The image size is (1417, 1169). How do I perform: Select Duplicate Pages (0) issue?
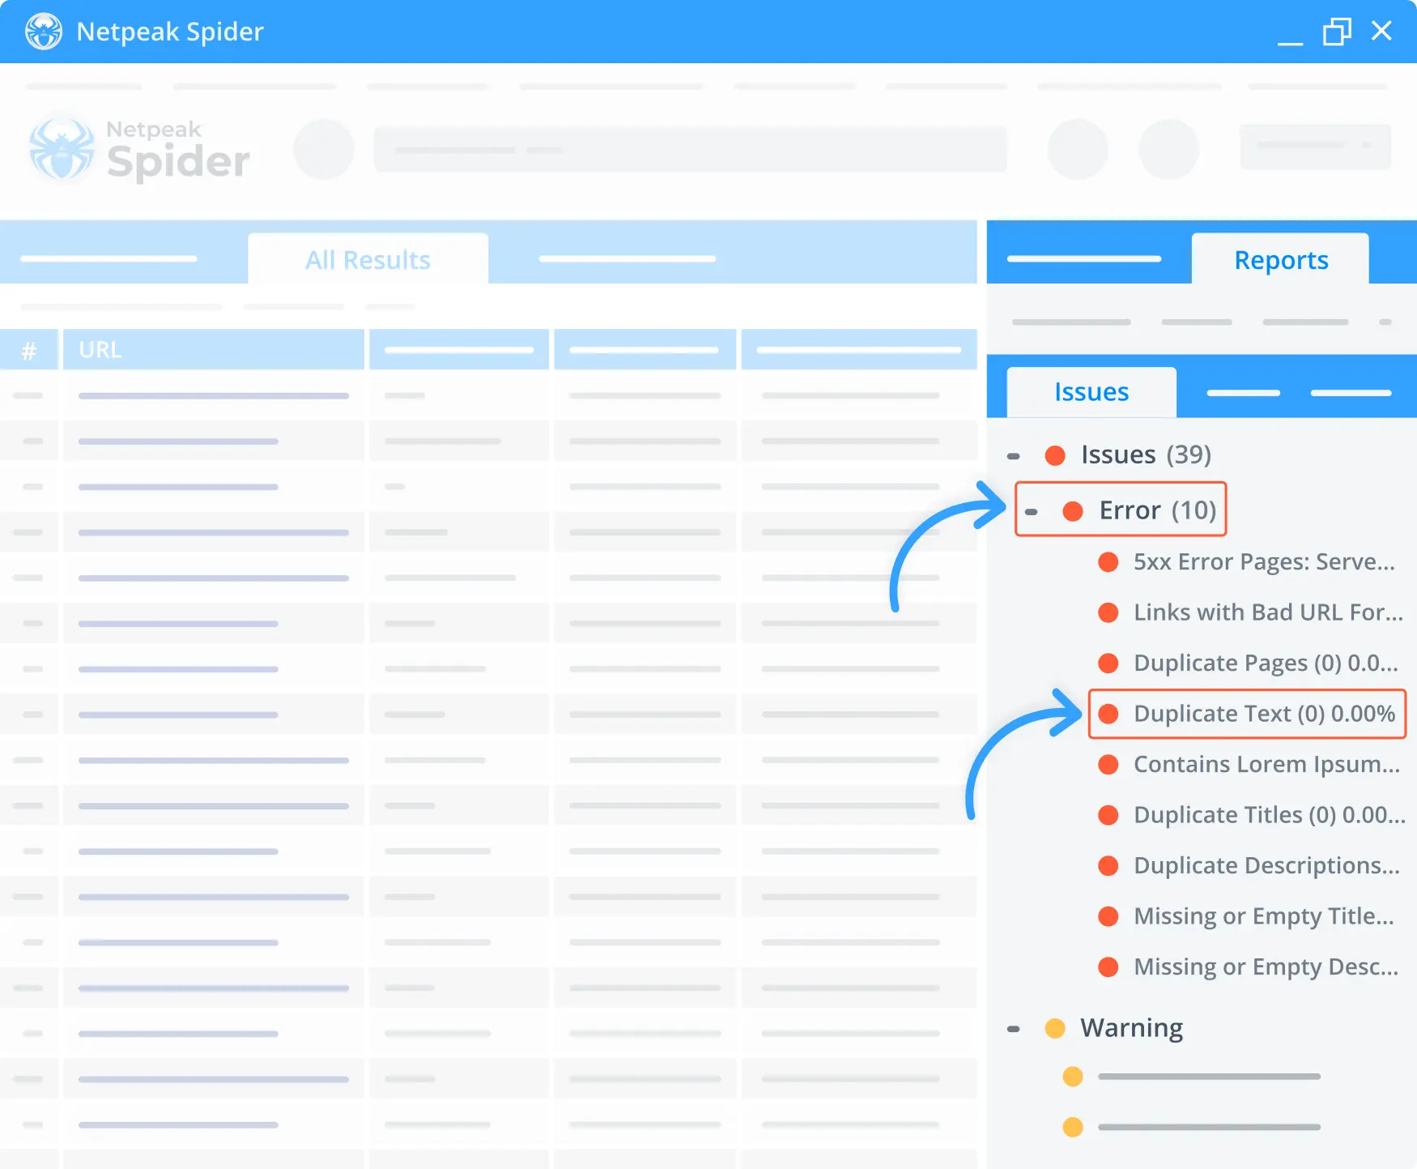tap(1265, 663)
